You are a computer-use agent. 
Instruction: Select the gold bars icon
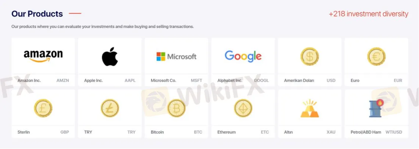310,108
